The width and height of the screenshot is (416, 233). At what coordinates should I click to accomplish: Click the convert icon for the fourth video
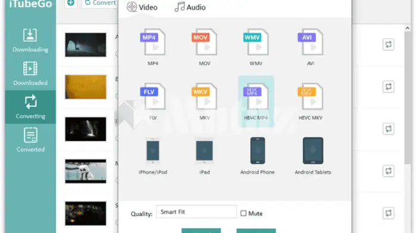[x=388, y=171]
